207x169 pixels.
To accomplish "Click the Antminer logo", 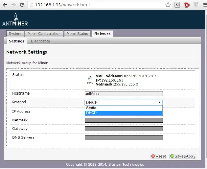I will point(15,20).
